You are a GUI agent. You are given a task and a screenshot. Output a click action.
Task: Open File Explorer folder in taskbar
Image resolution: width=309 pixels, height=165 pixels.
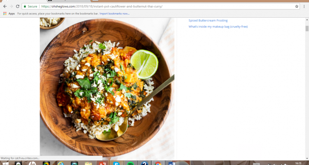89,163
